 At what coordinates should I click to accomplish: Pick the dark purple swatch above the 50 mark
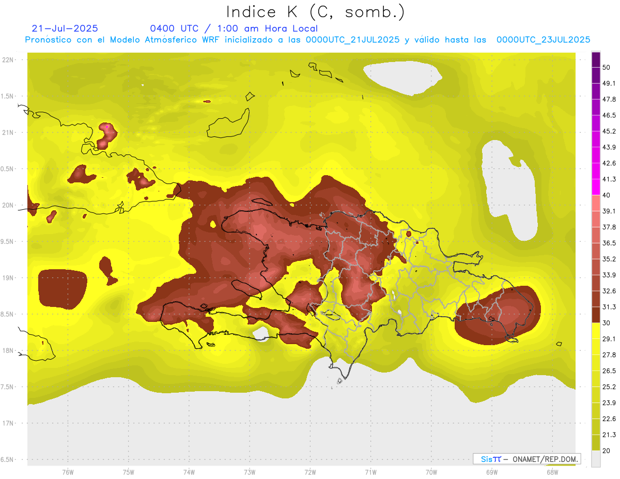[596, 59]
